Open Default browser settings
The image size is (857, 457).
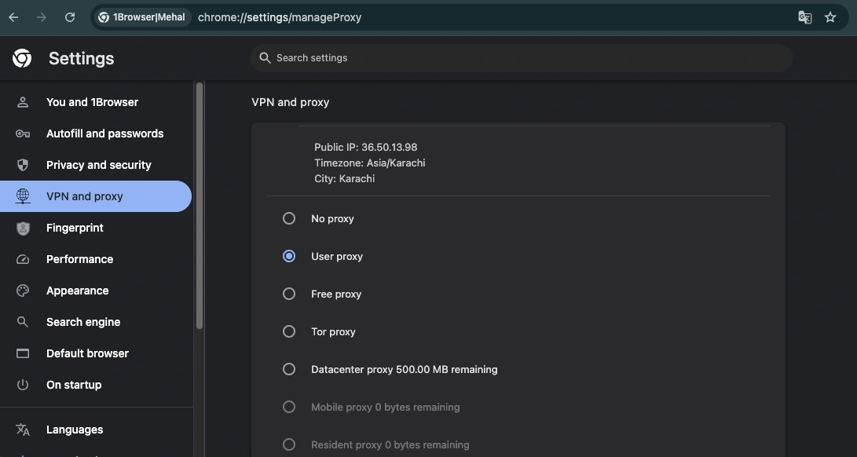point(87,353)
